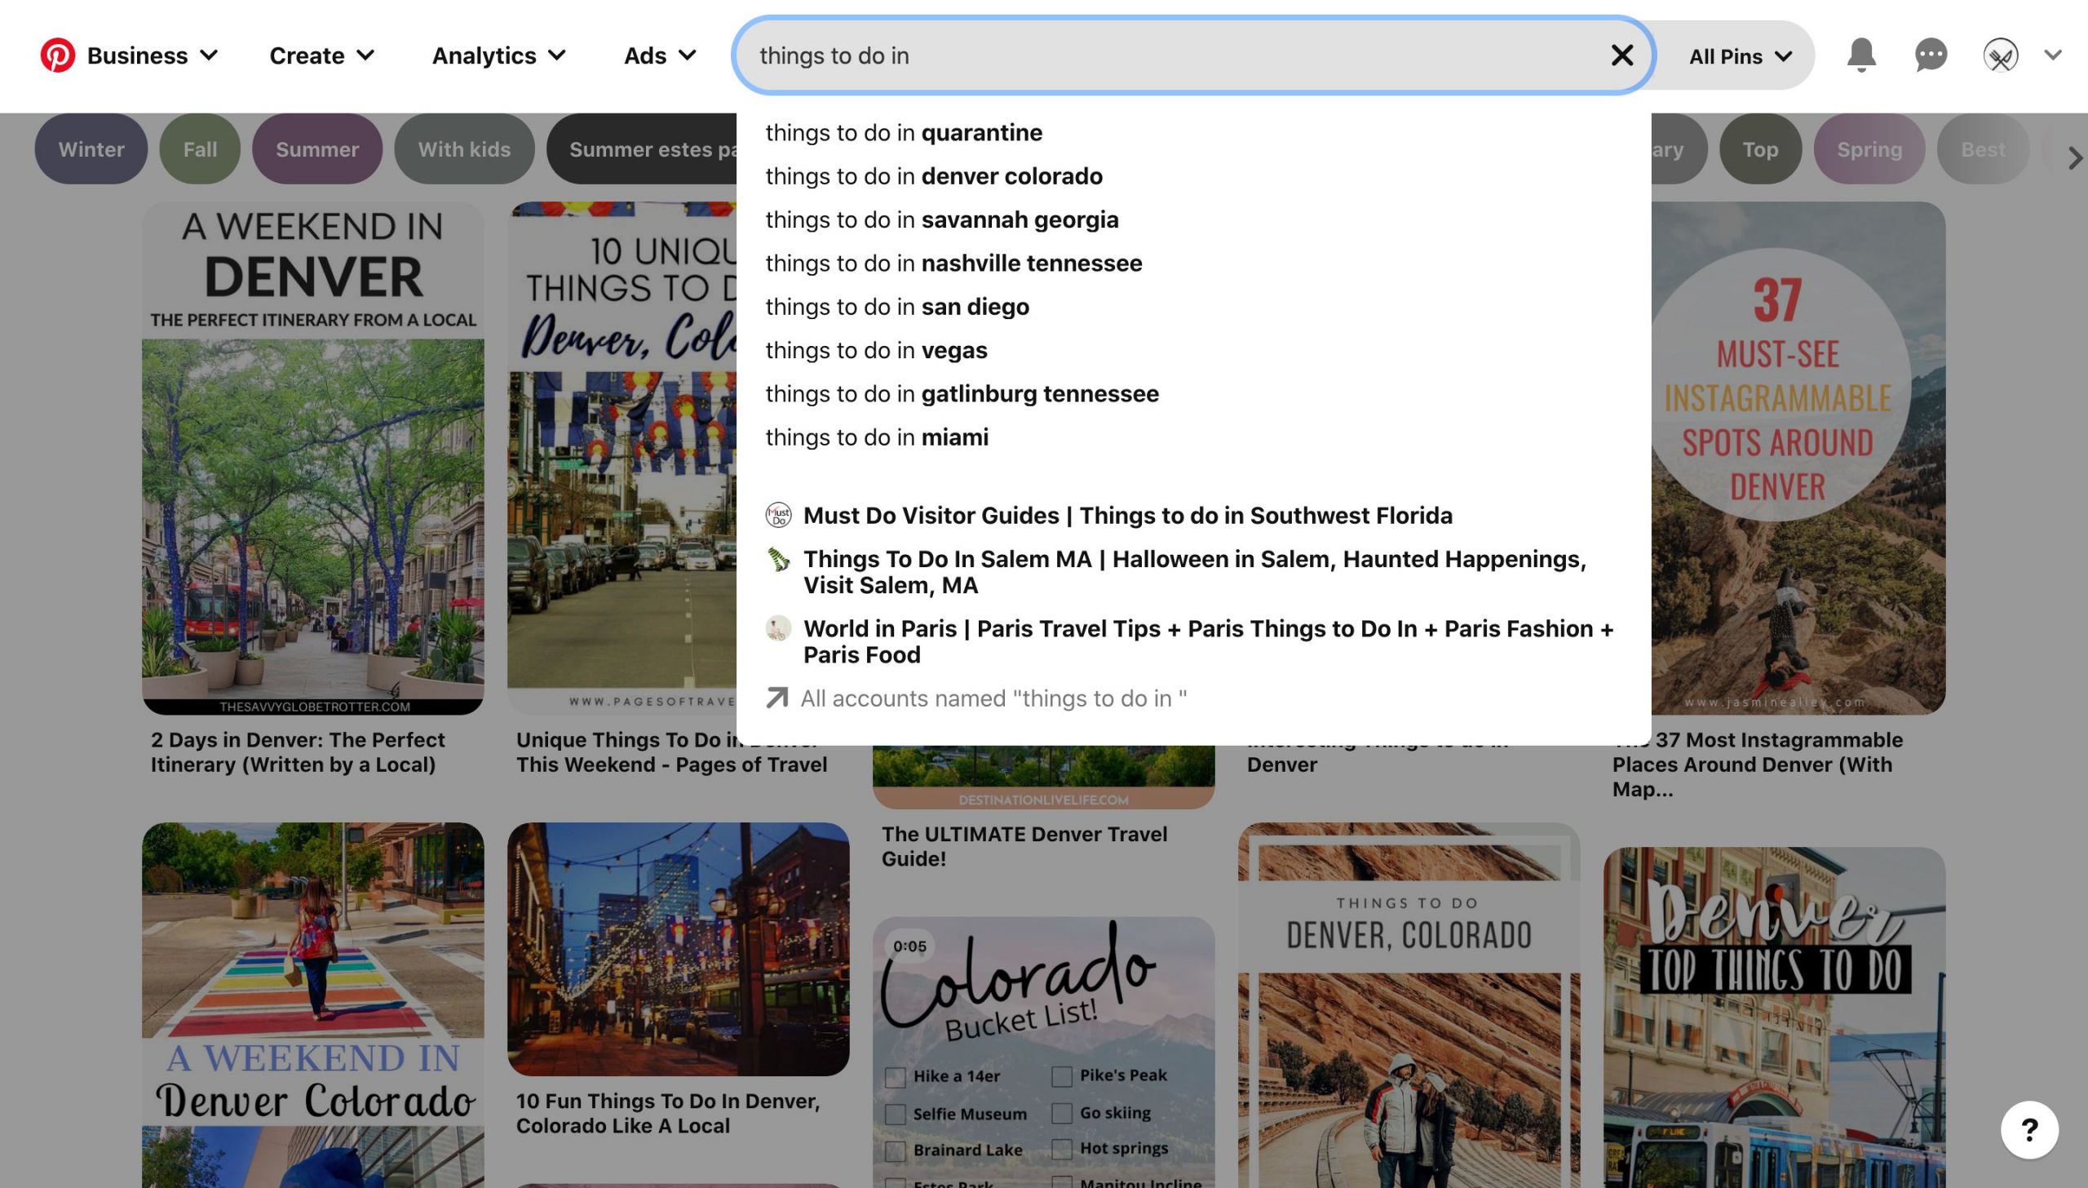
Task: Tick the Hike a 14er checkbox
Action: pos(895,1077)
